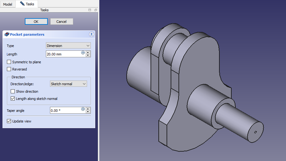286x161 pixels.
Task: Open the expression editor for Taper angle
Action: (x=83, y=109)
